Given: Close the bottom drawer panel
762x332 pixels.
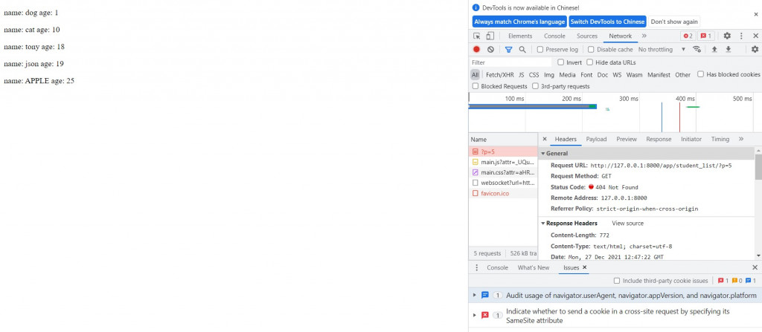Looking at the screenshot, I should [x=755, y=267].
